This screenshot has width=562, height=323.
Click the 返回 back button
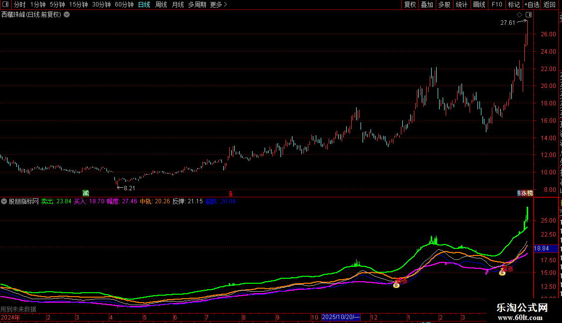(x=550, y=4)
